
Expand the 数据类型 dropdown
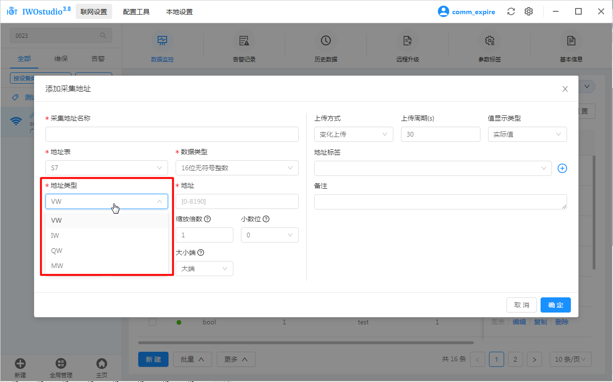pos(237,168)
